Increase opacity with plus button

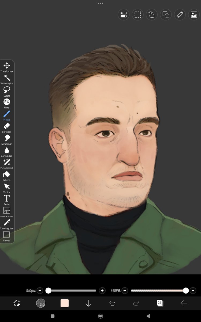pos(193,290)
